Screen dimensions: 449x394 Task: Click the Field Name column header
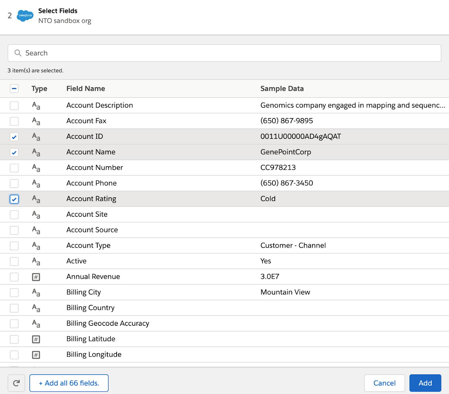click(86, 89)
